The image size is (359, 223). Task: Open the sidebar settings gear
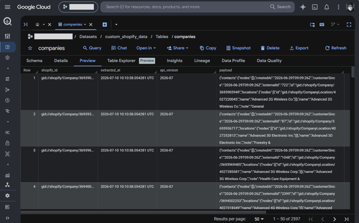(8, 196)
